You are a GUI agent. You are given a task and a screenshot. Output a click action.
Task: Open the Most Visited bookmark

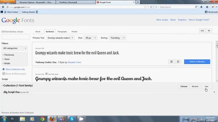click(x=11, y=12)
